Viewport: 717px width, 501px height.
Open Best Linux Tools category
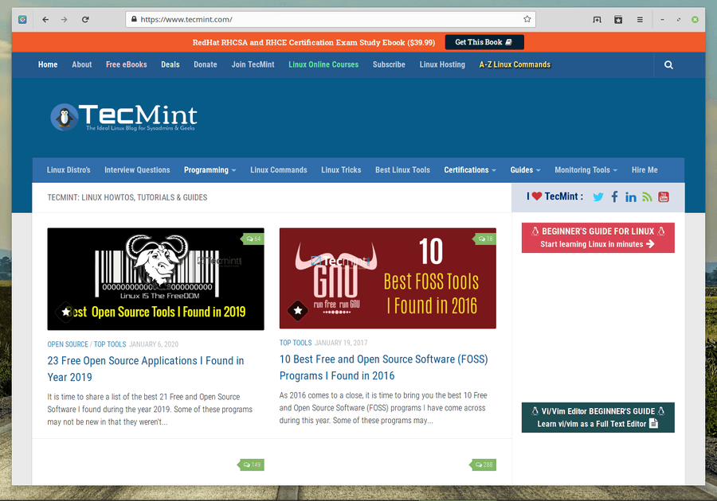point(402,169)
